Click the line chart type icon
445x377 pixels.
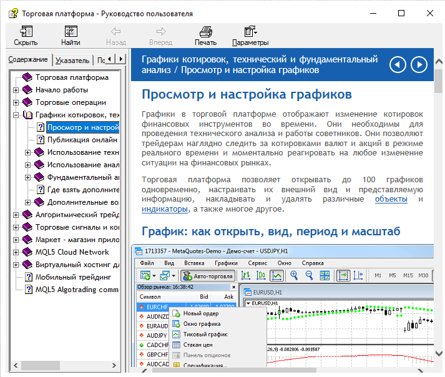click(276, 276)
